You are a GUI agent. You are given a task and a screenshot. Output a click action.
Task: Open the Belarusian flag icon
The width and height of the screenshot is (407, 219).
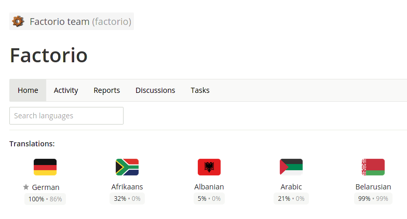click(373, 167)
